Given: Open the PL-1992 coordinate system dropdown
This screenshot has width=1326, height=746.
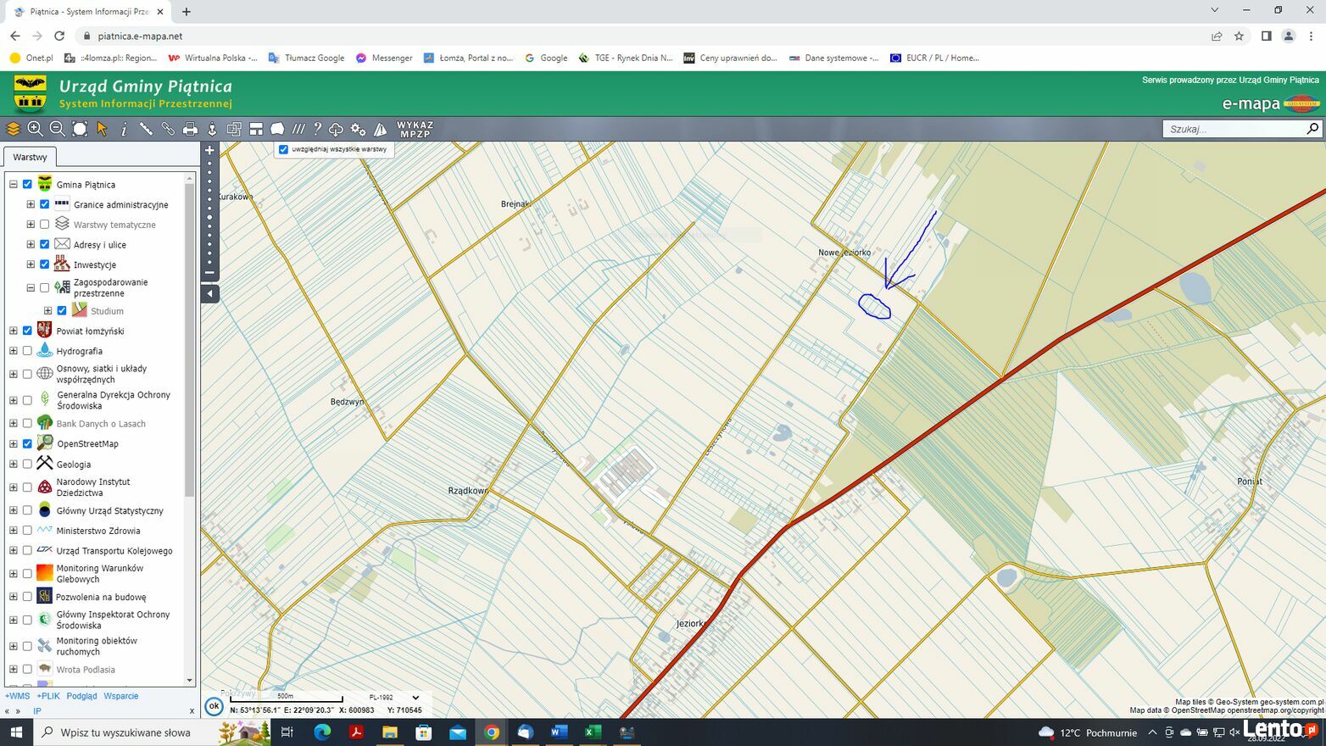Looking at the screenshot, I should tap(393, 698).
